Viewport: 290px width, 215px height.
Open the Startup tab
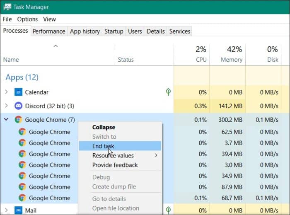tap(114, 31)
